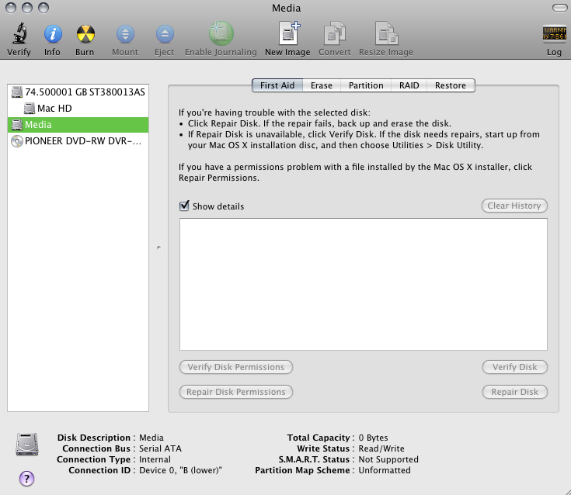Switch to the Restore tab
Image resolution: width=571 pixels, height=495 pixels.
coord(451,85)
